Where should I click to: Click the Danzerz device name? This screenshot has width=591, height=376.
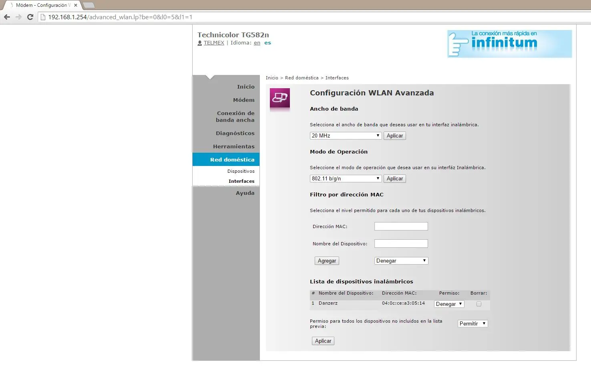[x=328, y=303]
